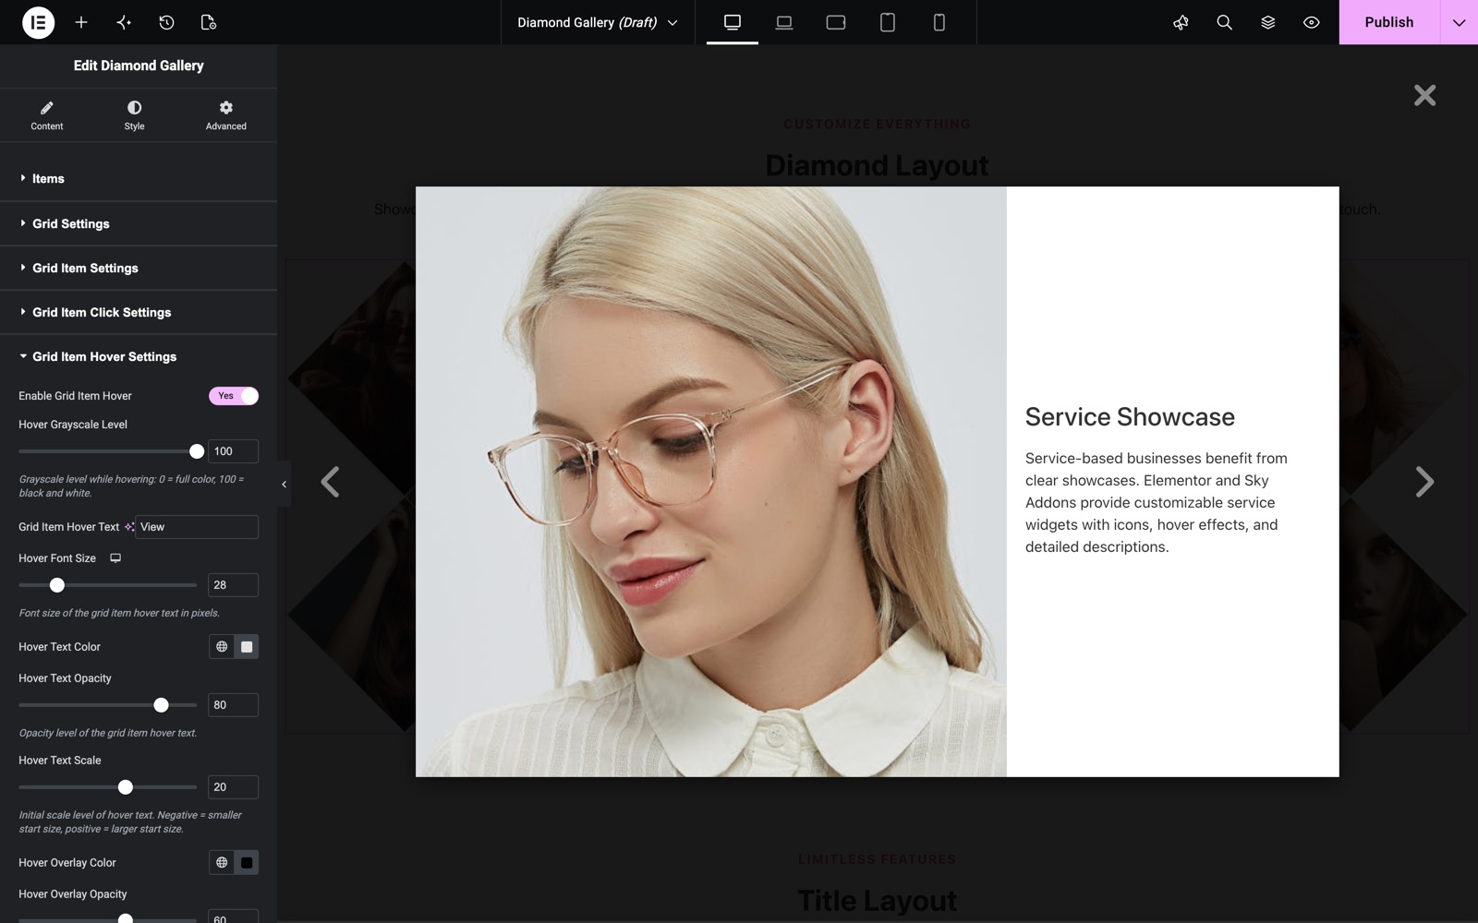Image resolution: width=1478 pixels, height=923 pixels.
Task: Switch to the Style tab
Action: coord(134,115)
